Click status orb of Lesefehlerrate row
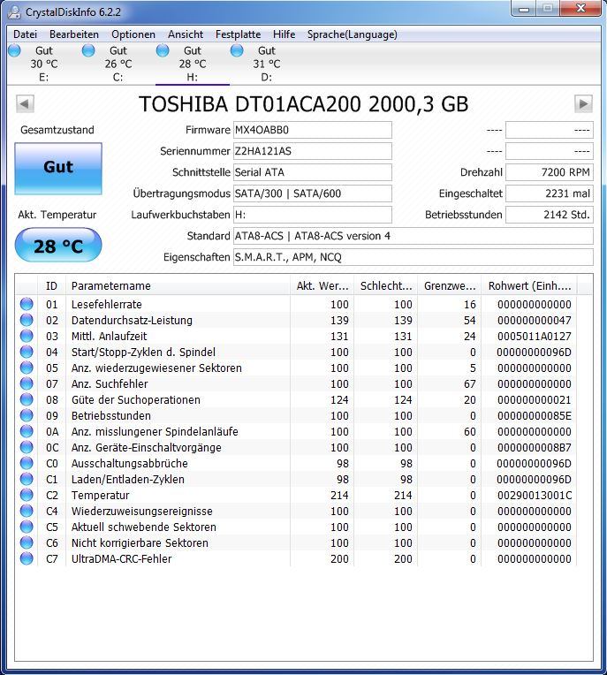 27,304
